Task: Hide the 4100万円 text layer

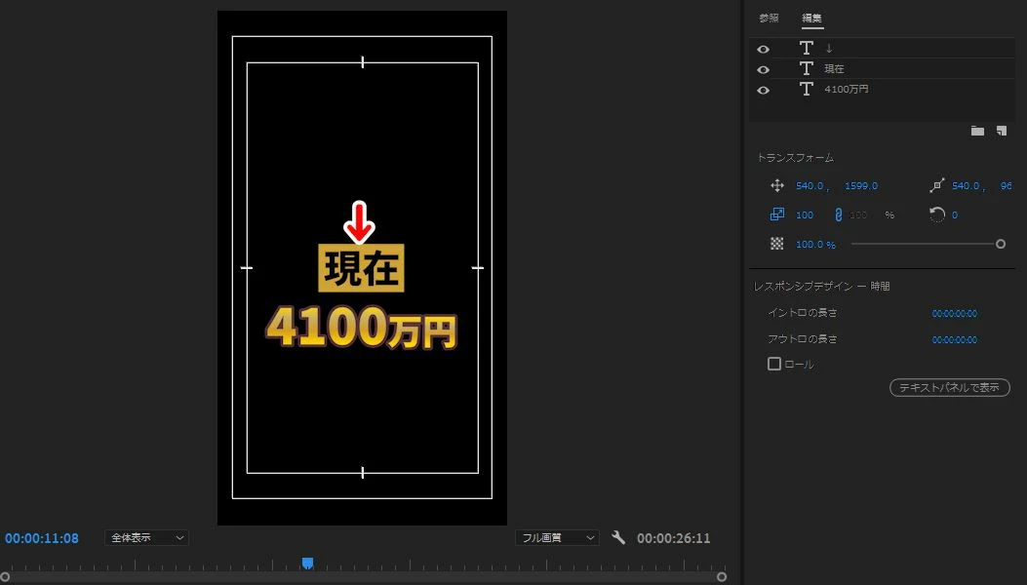Action: pos(763,90)
